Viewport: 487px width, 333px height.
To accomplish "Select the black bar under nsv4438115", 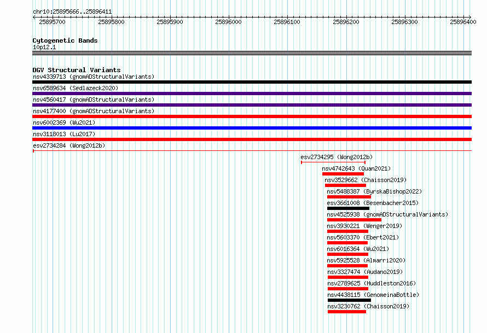I will (350, 300).
